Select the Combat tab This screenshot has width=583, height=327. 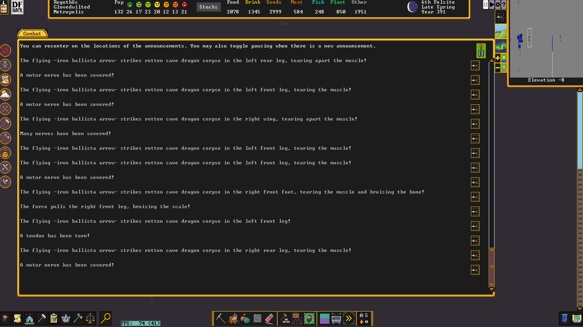(32, 34)
